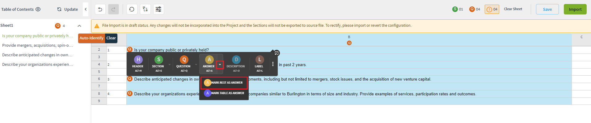
Task: Mark cell as Answer with A icon
Action: pos(209,64)
